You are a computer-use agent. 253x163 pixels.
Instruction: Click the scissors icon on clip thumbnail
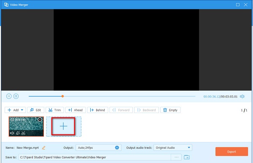click(x=23, y=133)
